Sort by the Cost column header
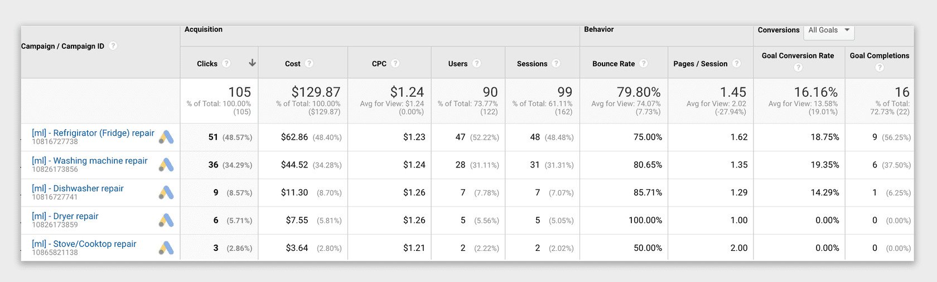The width and height of the screenshot is (937, 282). (292, 63)
